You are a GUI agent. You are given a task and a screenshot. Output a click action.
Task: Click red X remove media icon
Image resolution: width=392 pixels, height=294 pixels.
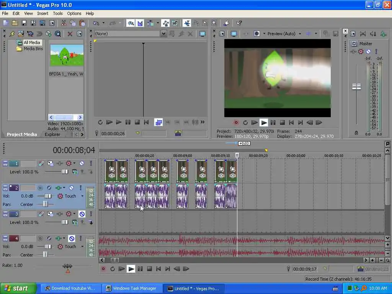point(70,34)
